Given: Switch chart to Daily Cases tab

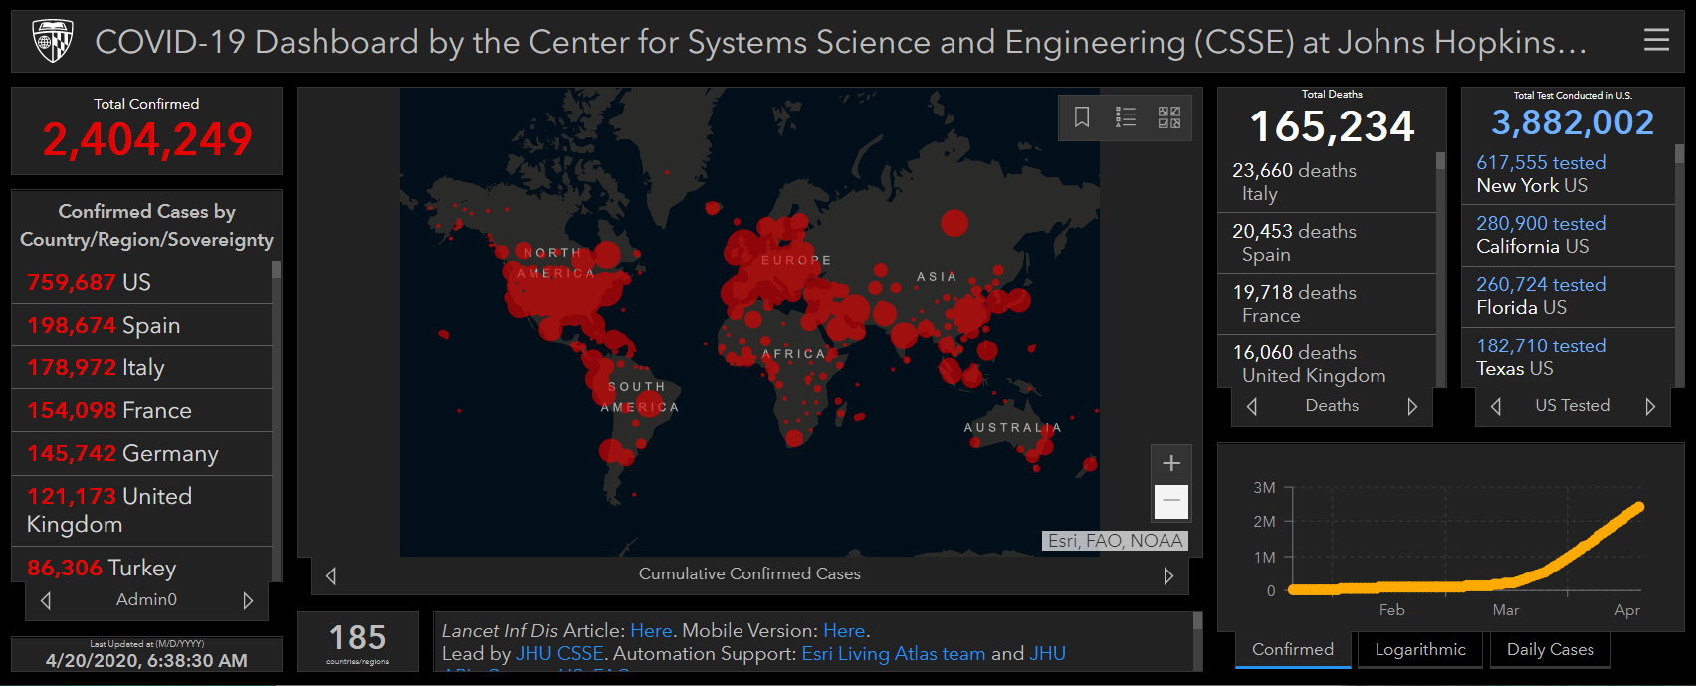Looking at the screenshot, I should [1550, 649].
